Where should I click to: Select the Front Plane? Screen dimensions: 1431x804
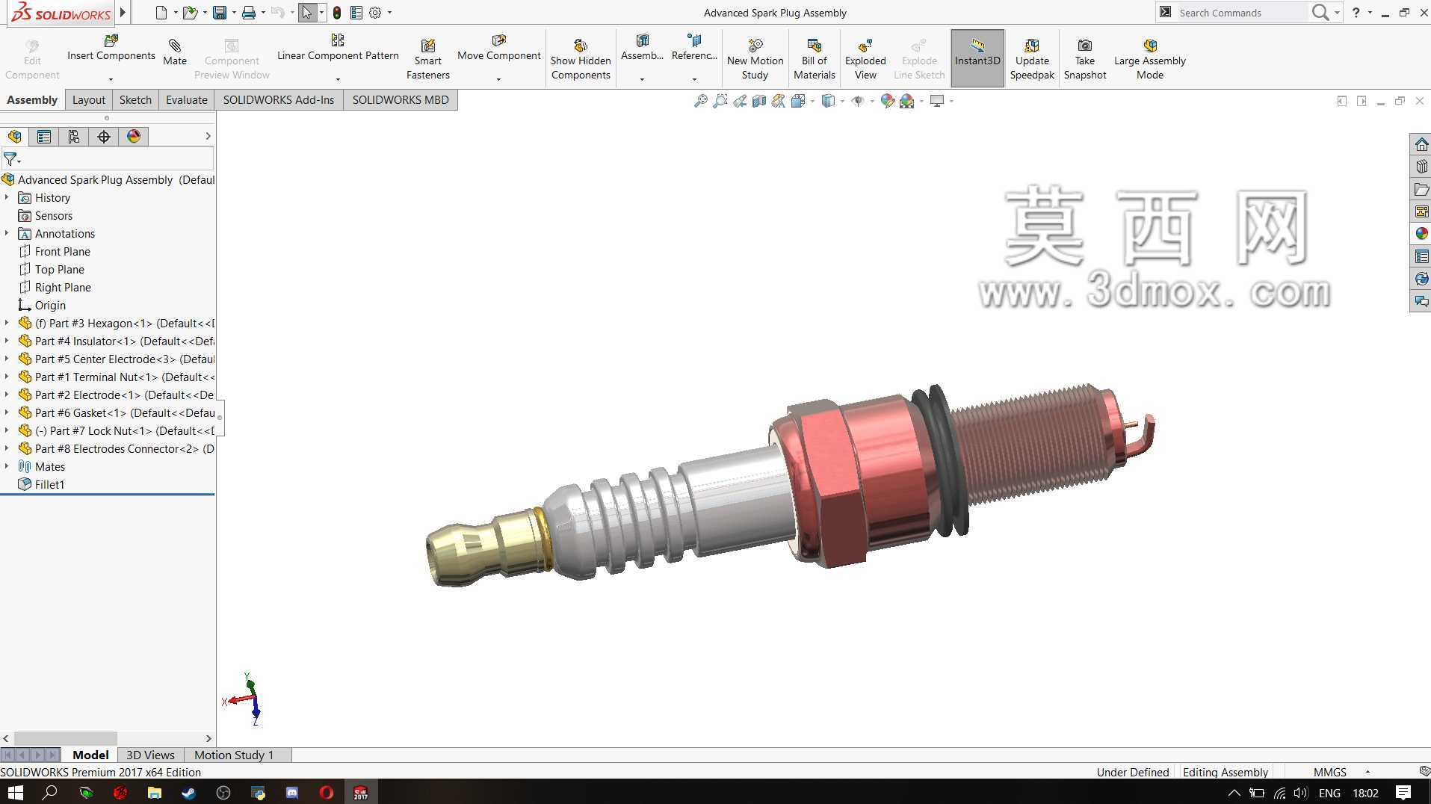(54, 251)
